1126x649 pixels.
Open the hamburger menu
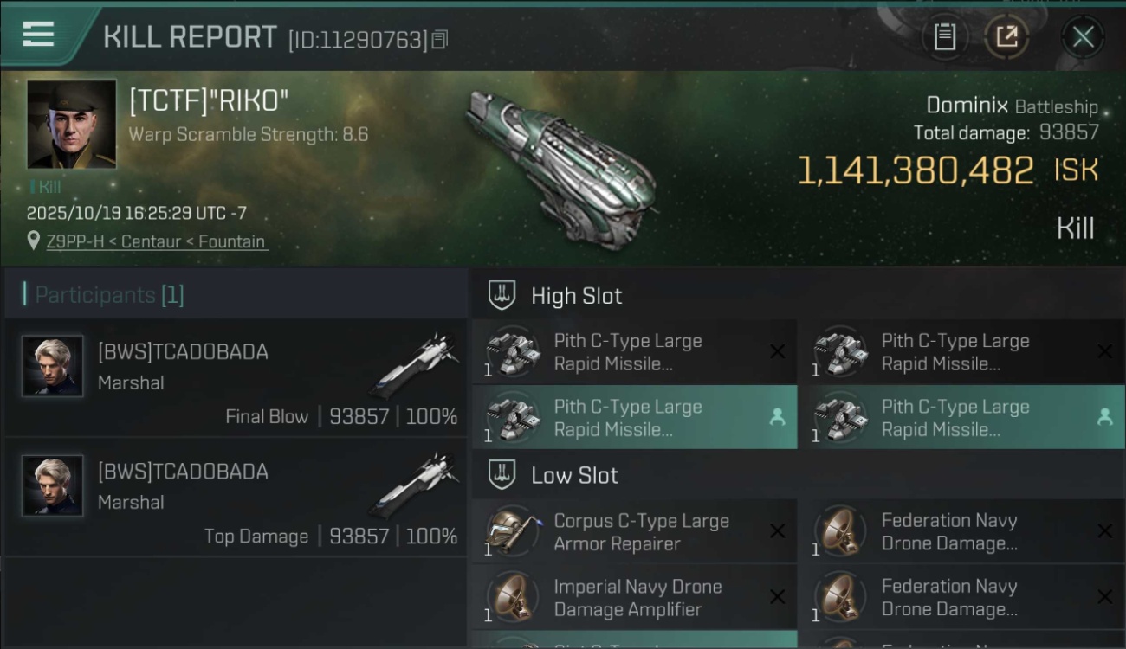click(39, 35)
